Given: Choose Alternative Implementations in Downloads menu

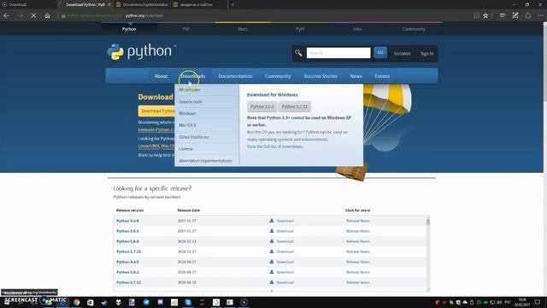Looking at the screenshot, I should point(207,161).
